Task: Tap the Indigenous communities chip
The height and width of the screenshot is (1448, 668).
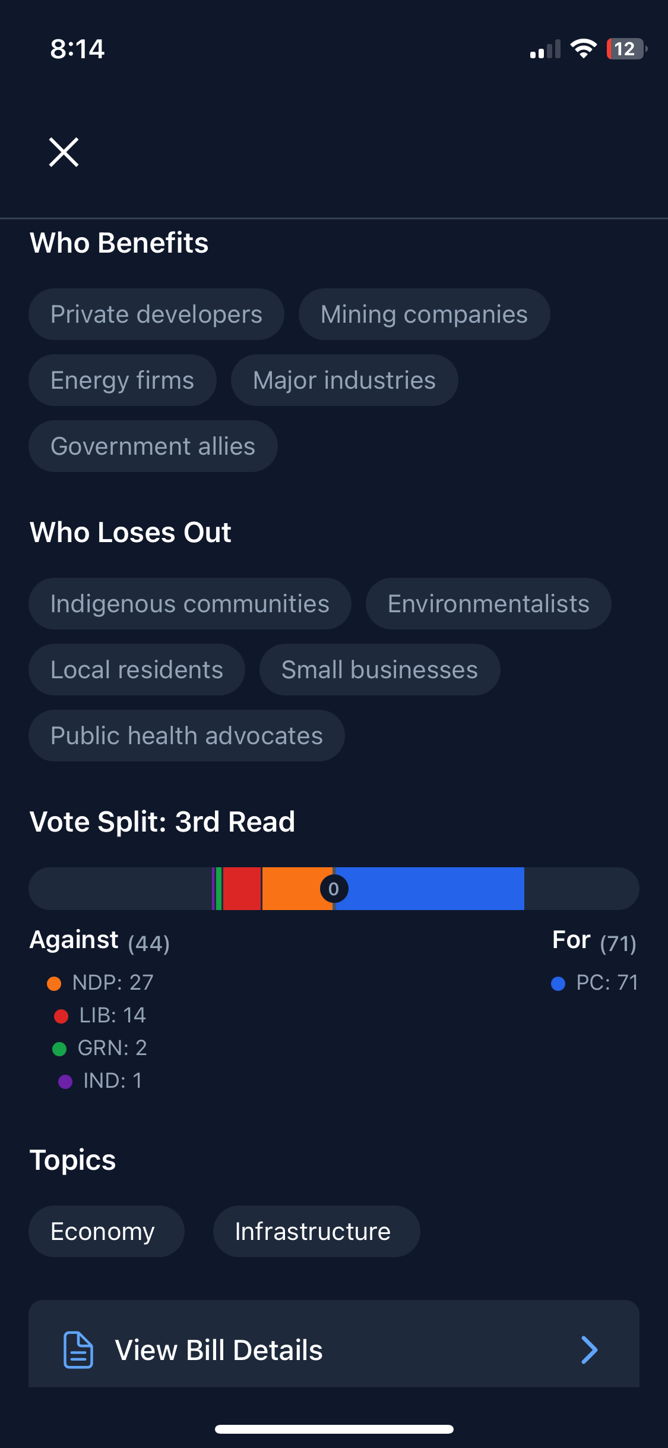Action: 190,604
